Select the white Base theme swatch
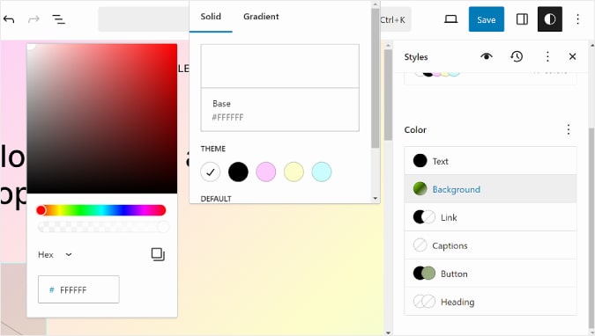Viewport: 595px width, 336px height. point(210,172)
